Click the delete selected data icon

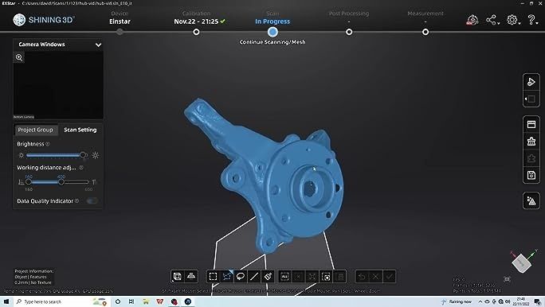tap(340, 277)
